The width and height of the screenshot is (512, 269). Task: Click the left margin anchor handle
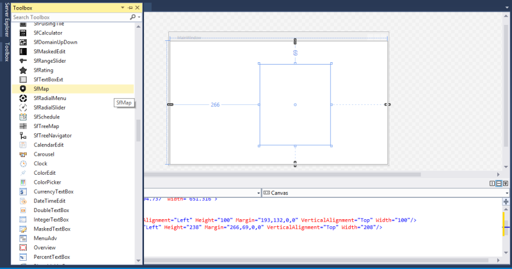tap(170, 104)
